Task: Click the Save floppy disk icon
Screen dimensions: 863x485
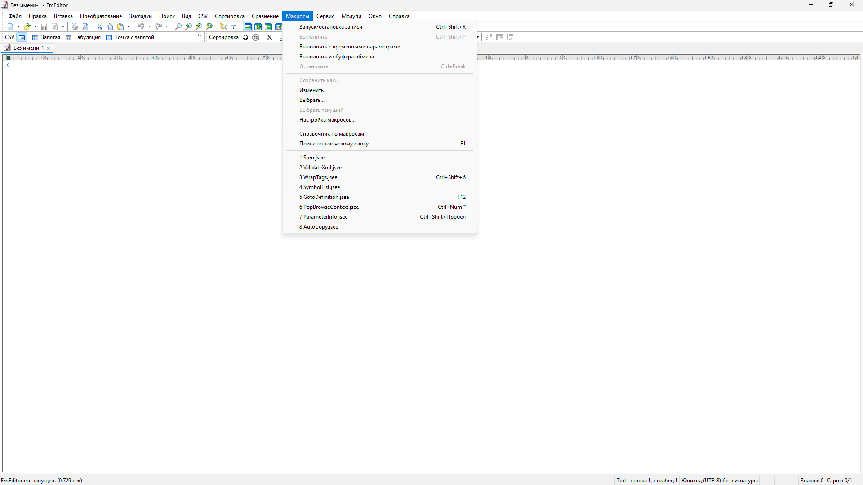Action: point(44,27)
